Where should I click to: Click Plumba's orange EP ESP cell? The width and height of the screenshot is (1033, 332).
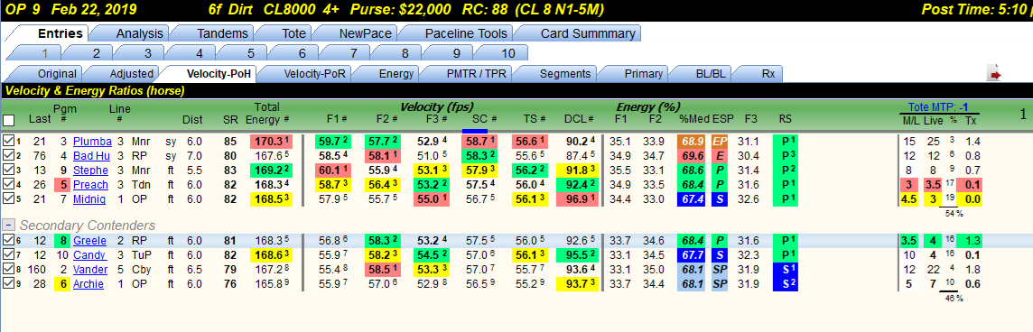point(720,141)
